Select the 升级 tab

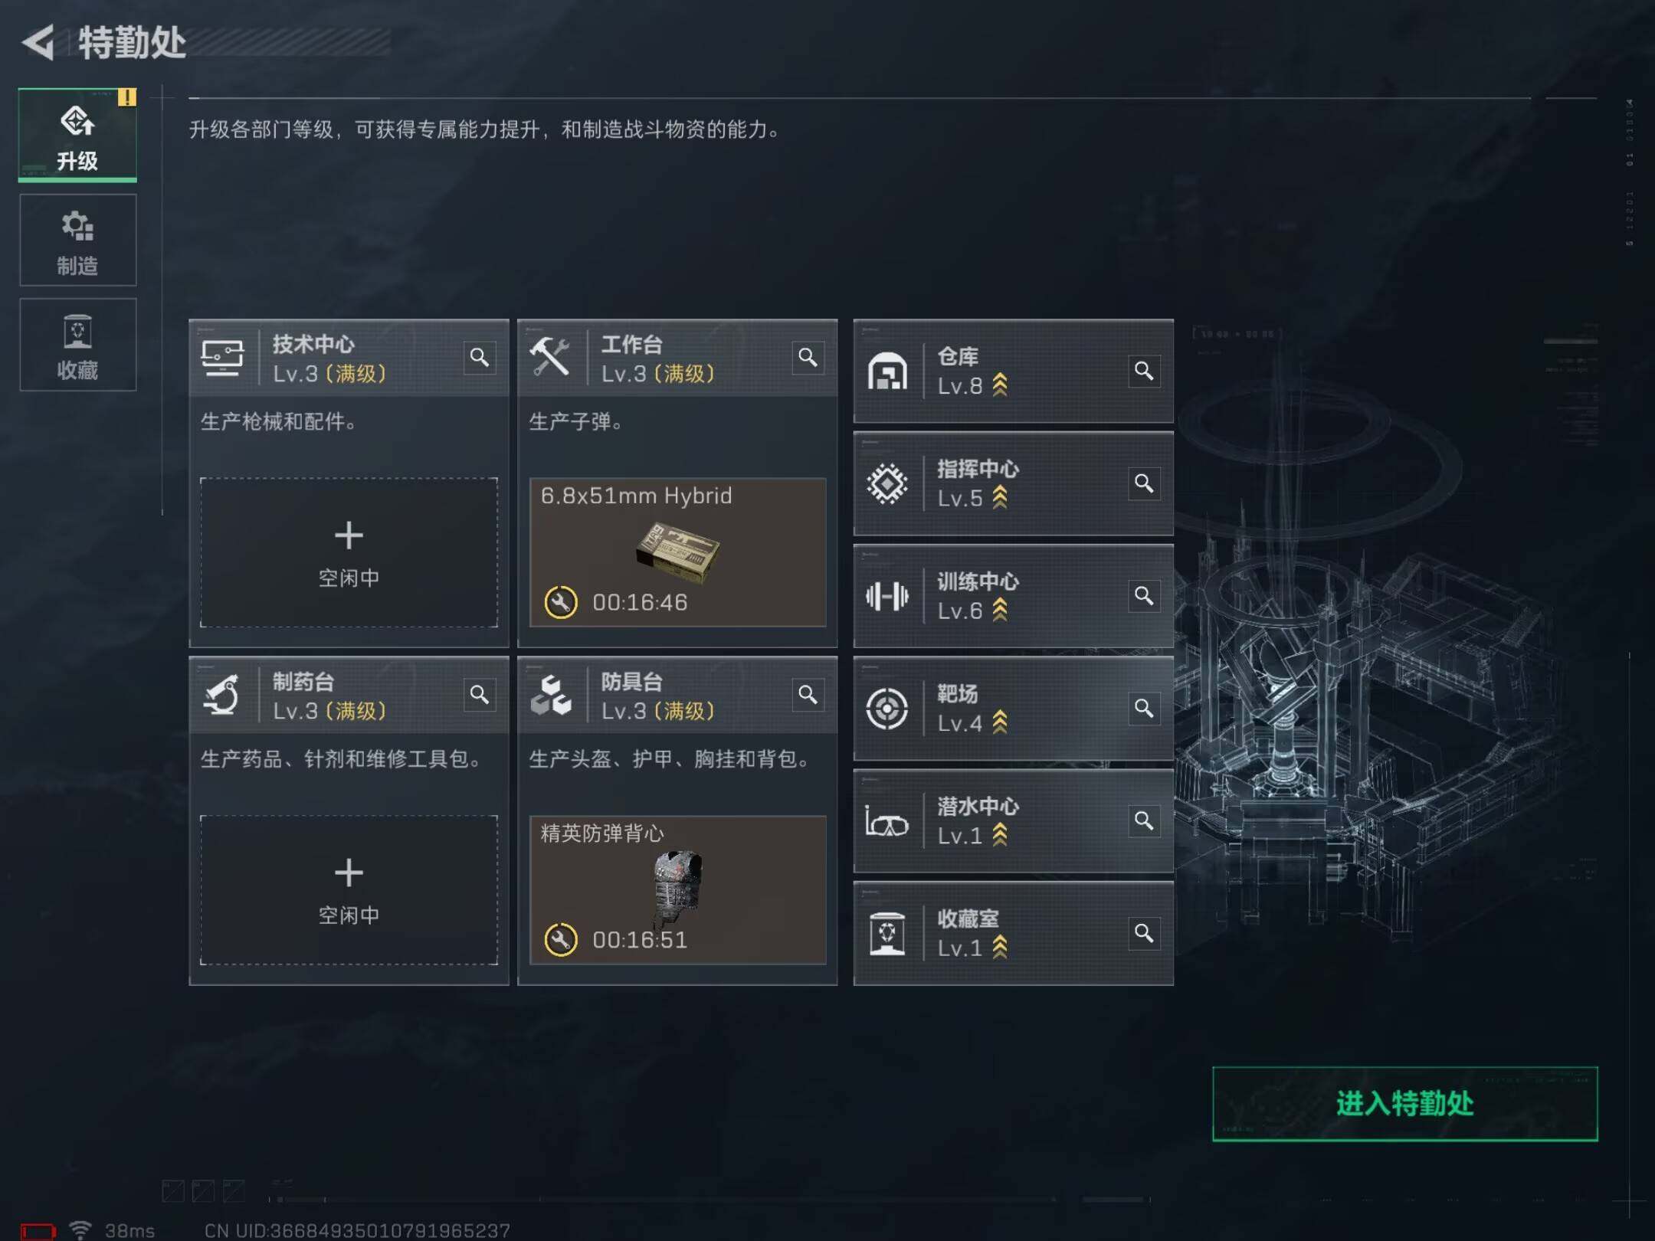pos(77,135)
